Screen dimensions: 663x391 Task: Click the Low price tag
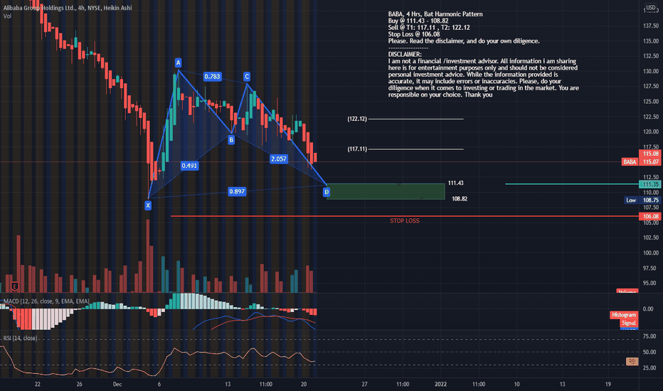[x=631, y=200]
